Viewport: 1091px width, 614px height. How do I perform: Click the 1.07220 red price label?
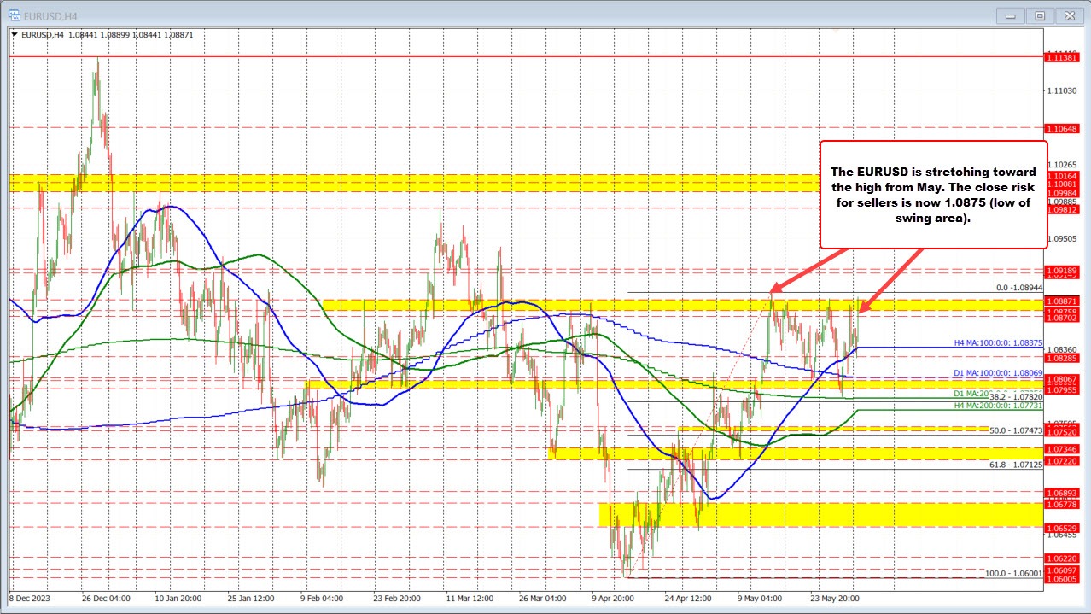[x=1062, y=461]
